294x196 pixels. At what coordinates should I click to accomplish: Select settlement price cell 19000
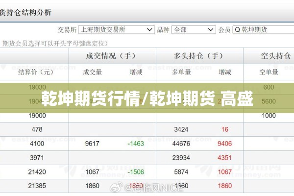pos(37,115)
